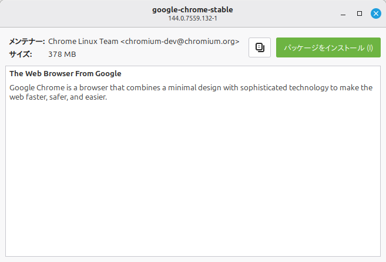Click the Chrome Linux Team maintainer name
386x262 pixels.
(x=83, y=42)
